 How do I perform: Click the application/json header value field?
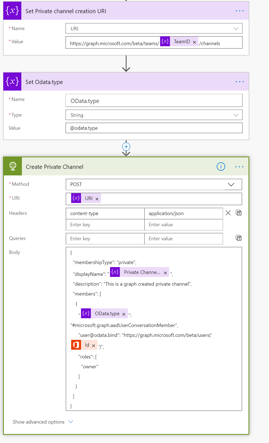tap(184, 213)
